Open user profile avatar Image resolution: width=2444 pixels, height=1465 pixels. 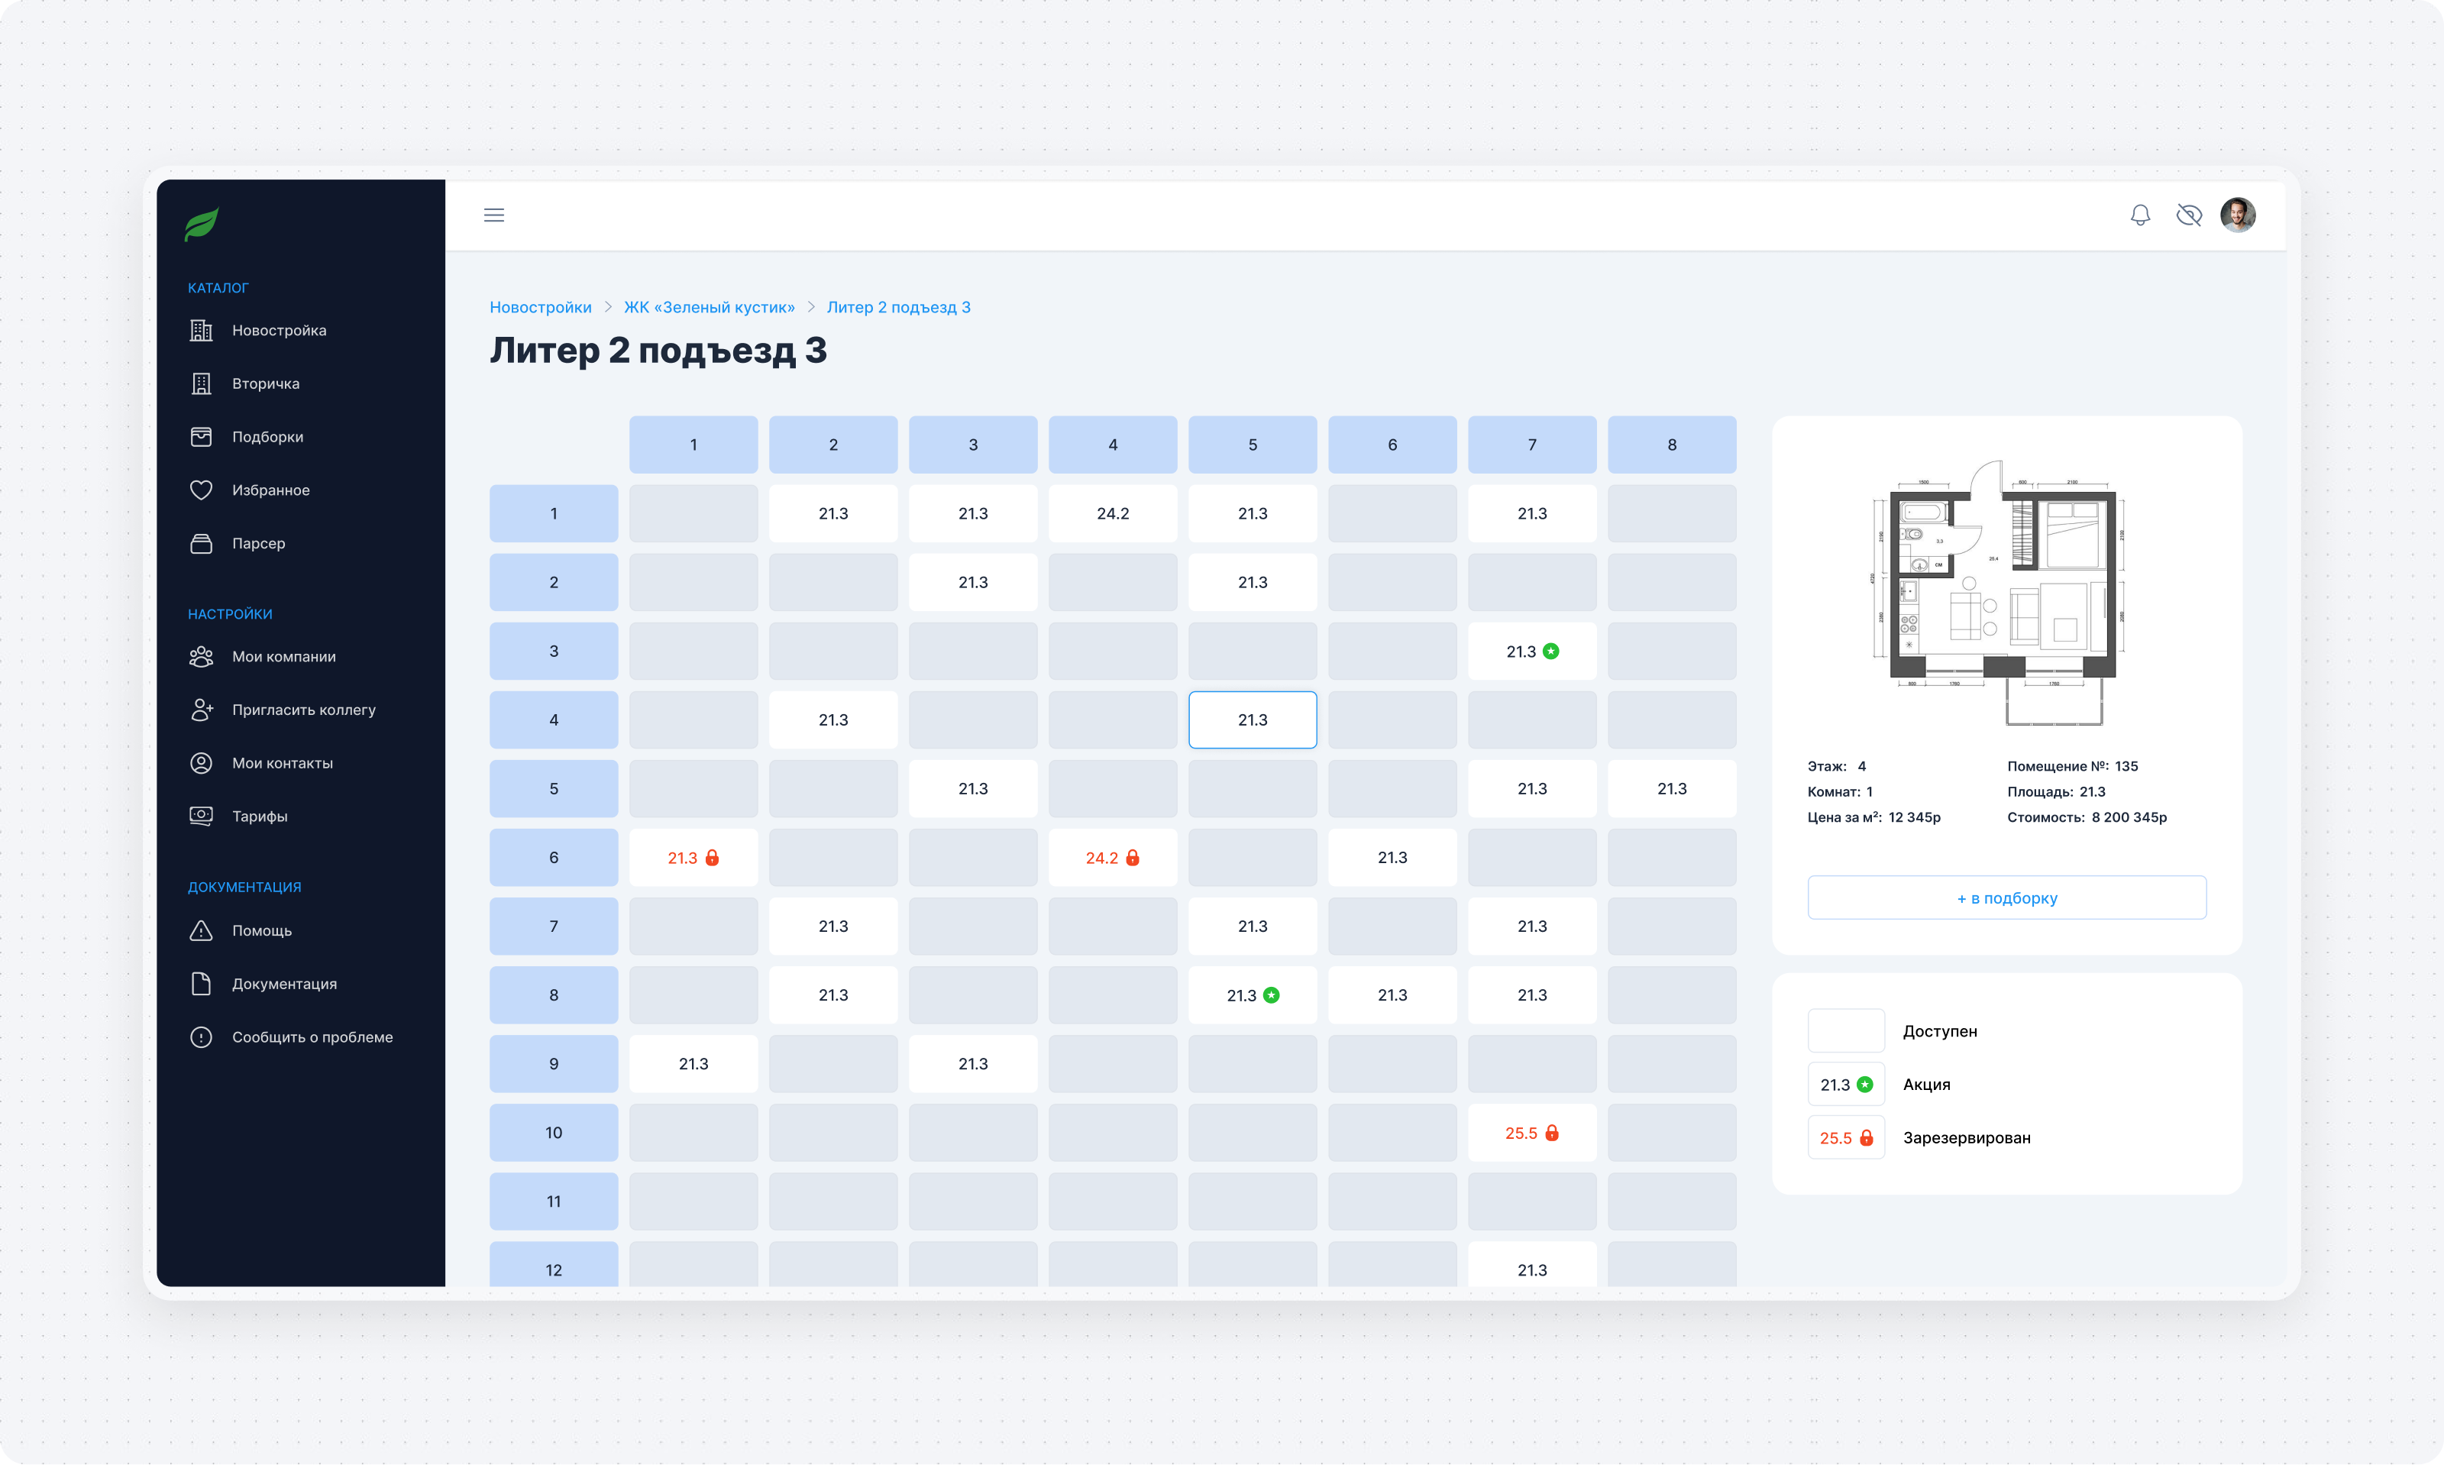pyautogui.click(x=2237, y=215)
